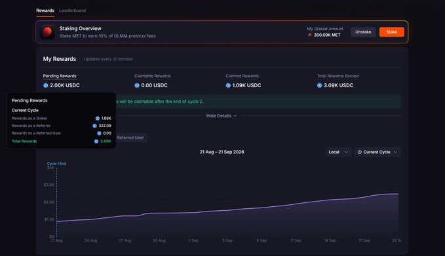
Task: Click the My Rewards heading
Action: click(60, 59)
